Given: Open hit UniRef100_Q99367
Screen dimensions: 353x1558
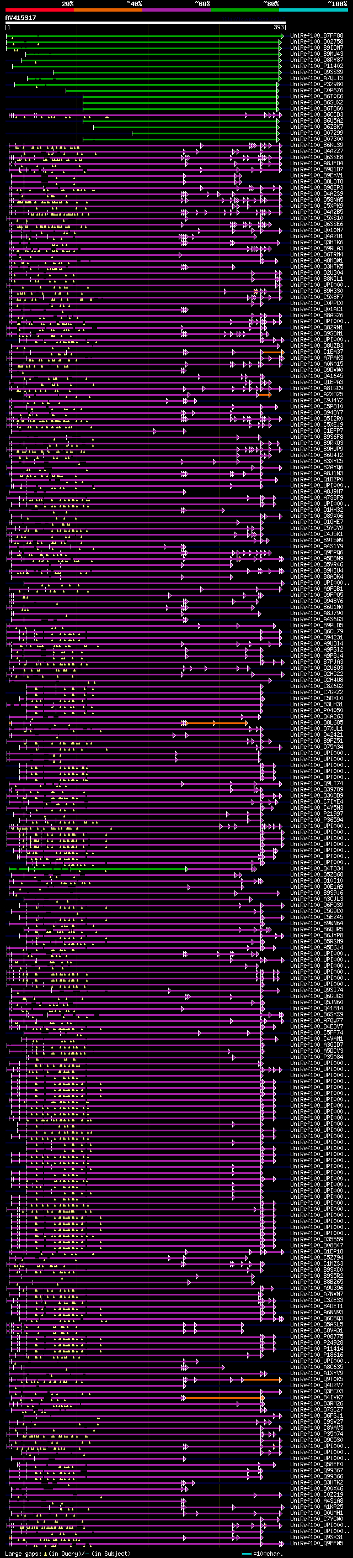Looking at the screenshot, I should tap(317, 1470).
